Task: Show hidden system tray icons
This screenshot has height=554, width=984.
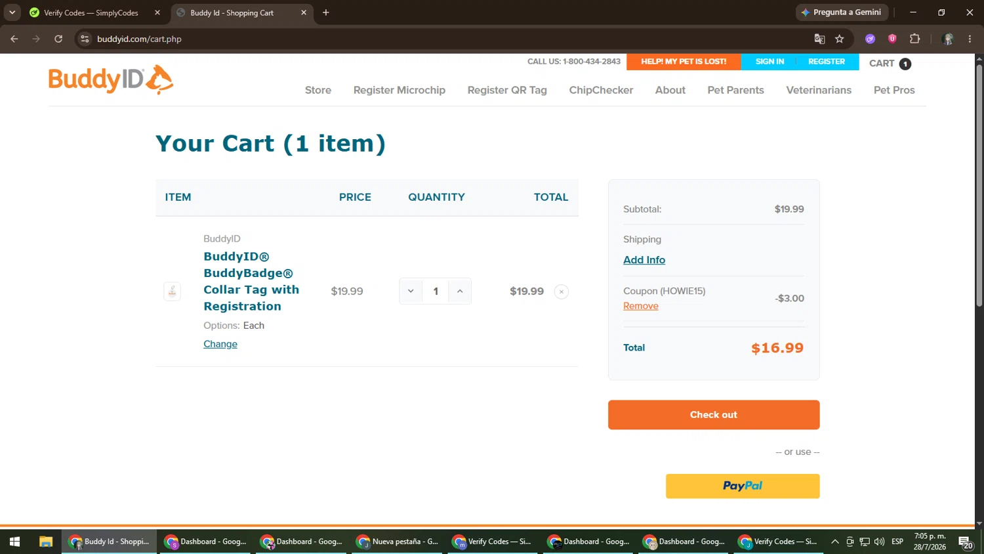Action: point(835,542)
